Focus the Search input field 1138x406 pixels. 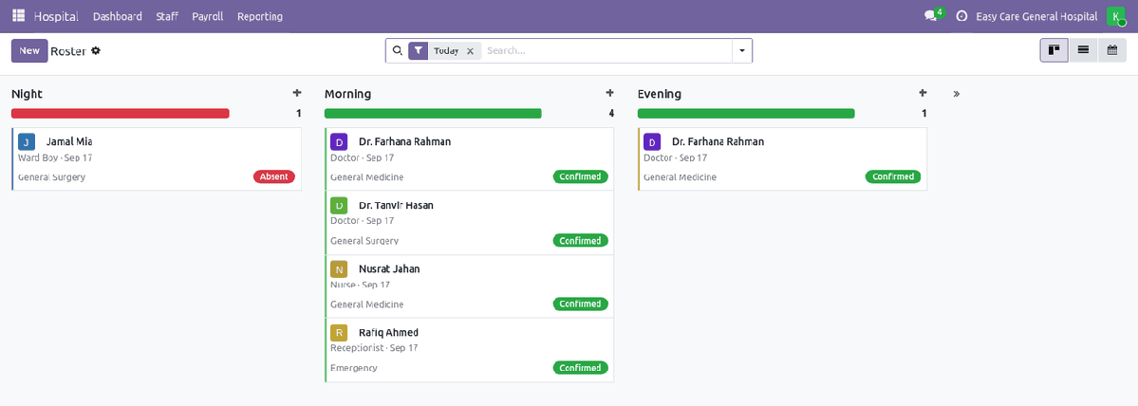[606, 51]
